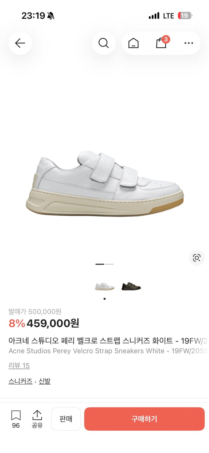The width and height of the screenshot is (209, 453).
Task: Open the three-dot more menu
Action: pyautogui.click(x=189, y=43)
